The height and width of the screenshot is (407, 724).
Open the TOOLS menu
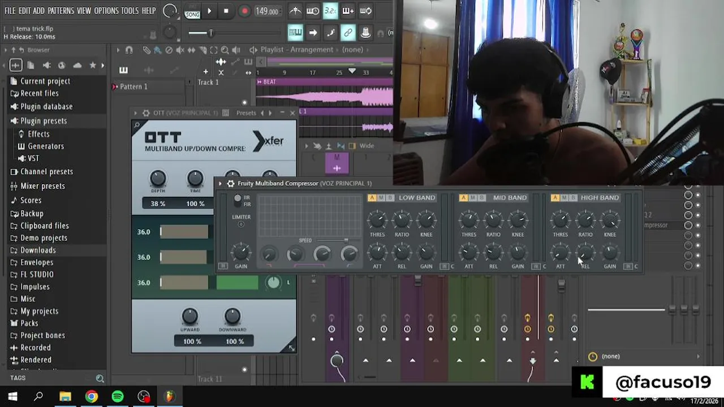point(130,11)
